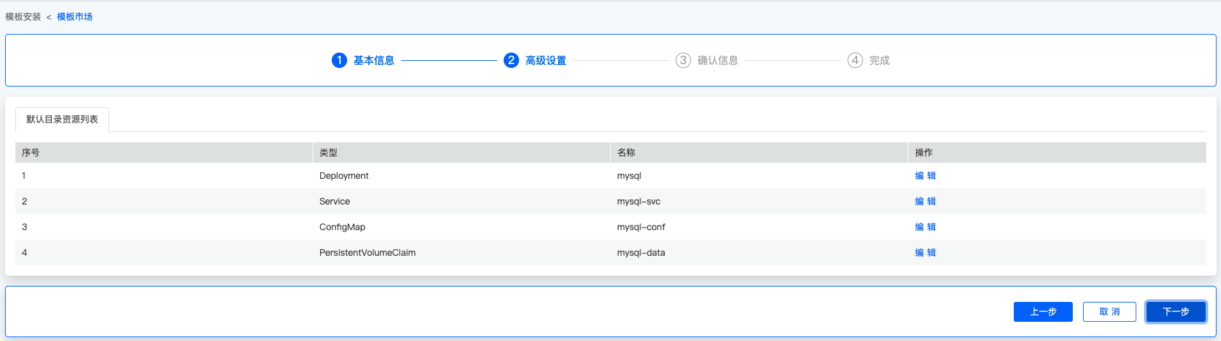
Task: Edit the mysql Deployment resource
Action: point(925,176)
